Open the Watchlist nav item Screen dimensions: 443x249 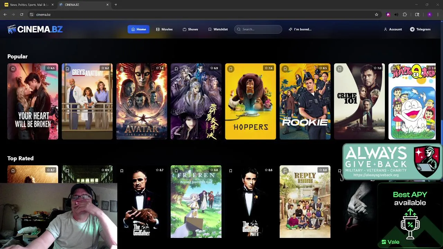(218, 29)
